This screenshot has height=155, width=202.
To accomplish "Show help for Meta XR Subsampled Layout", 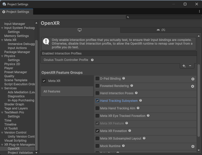I will (144, 138).
